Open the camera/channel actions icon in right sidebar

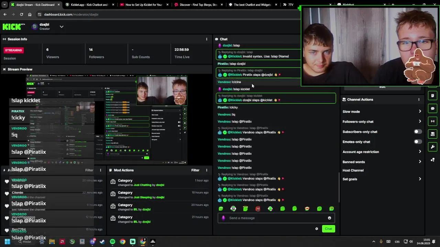click(x=432, y=134)
